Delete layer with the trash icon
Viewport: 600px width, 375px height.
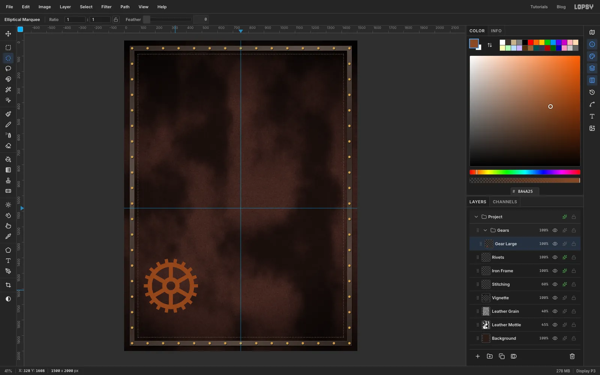tap(572, 356)
